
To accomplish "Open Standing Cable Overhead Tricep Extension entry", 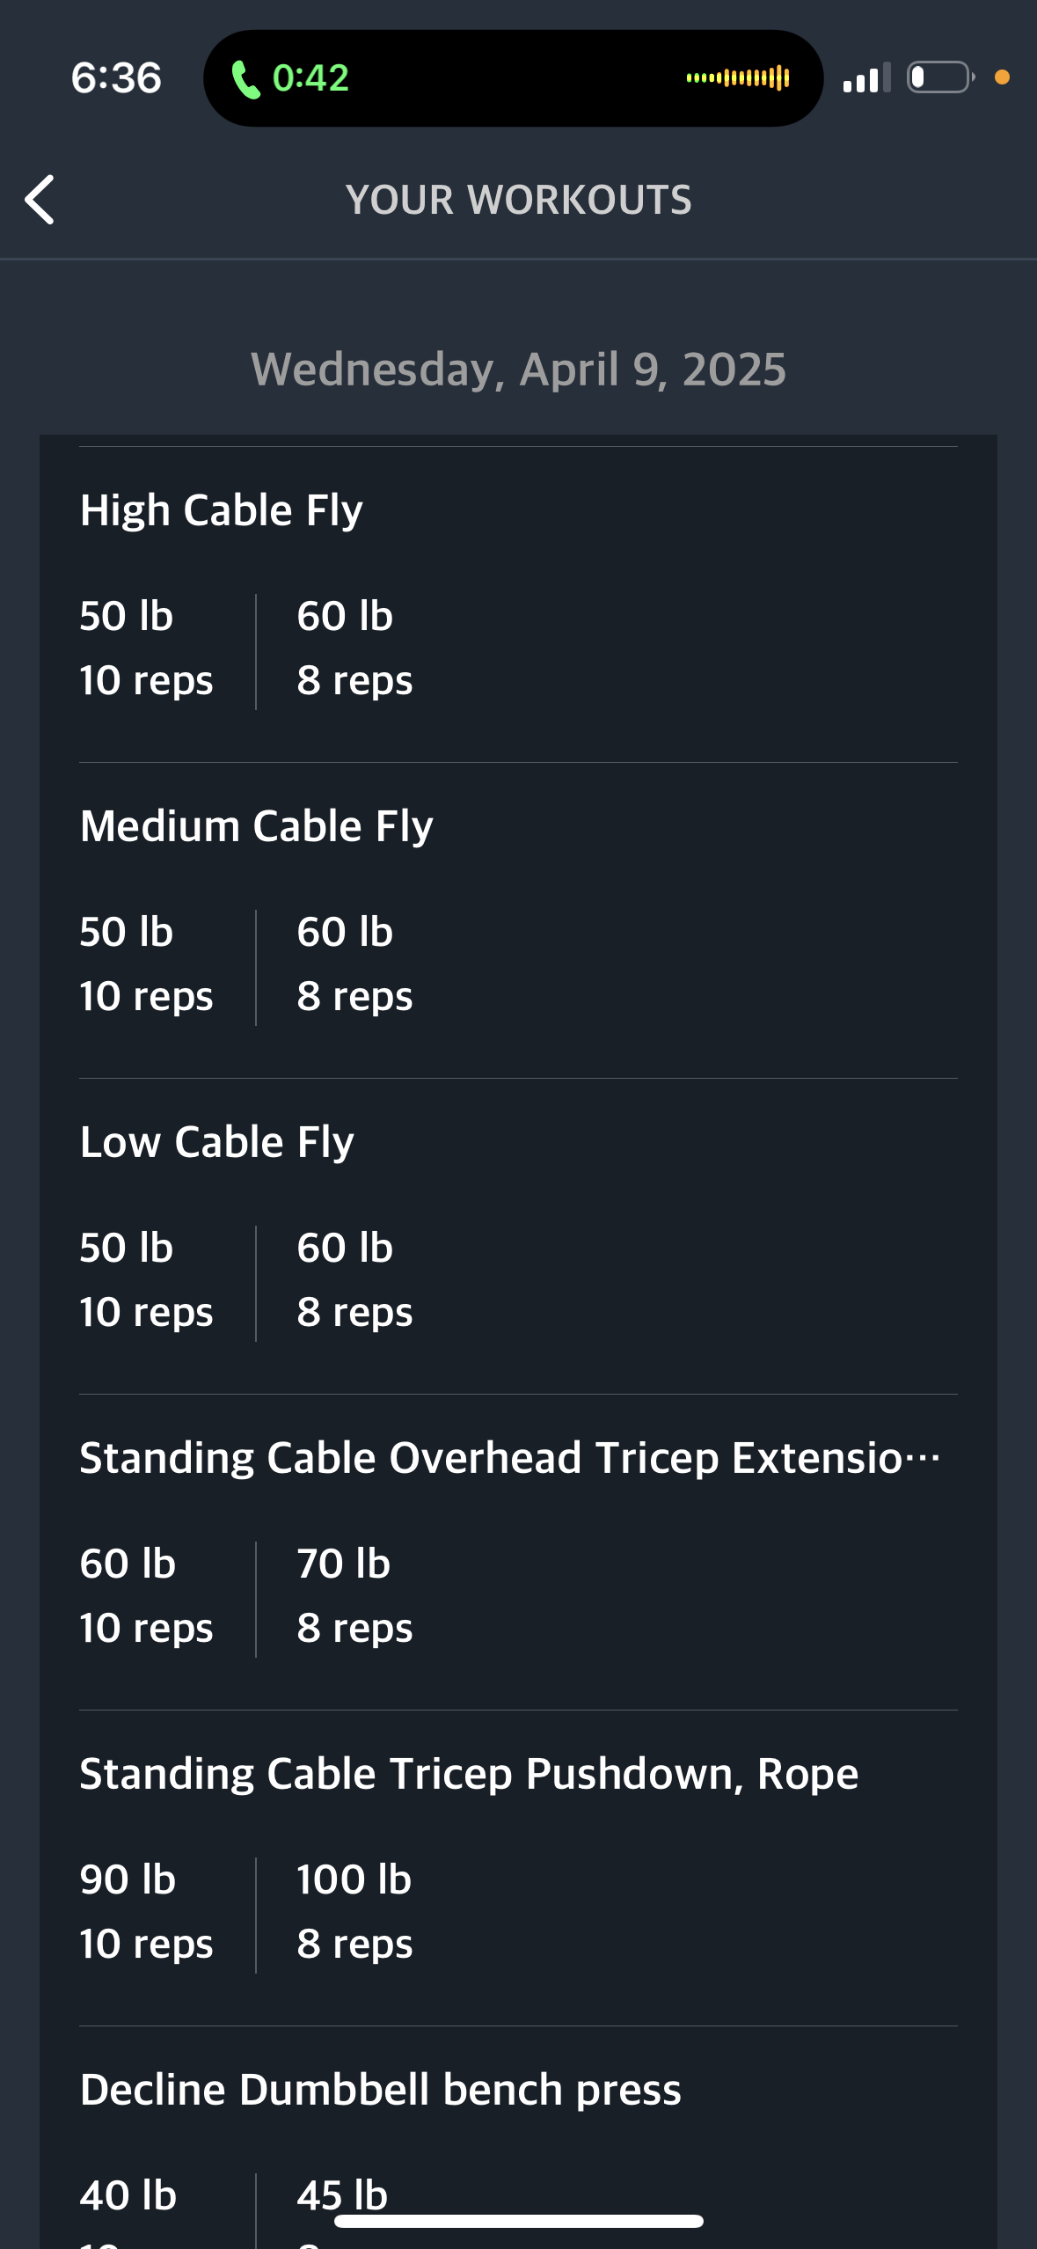I will pos(510,1458).
